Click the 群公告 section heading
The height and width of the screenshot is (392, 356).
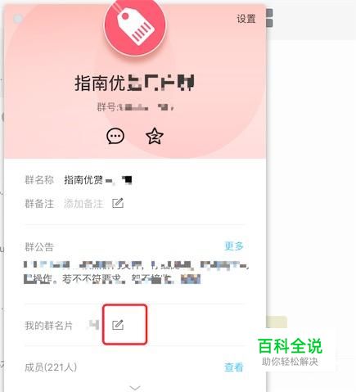point(39,247)
